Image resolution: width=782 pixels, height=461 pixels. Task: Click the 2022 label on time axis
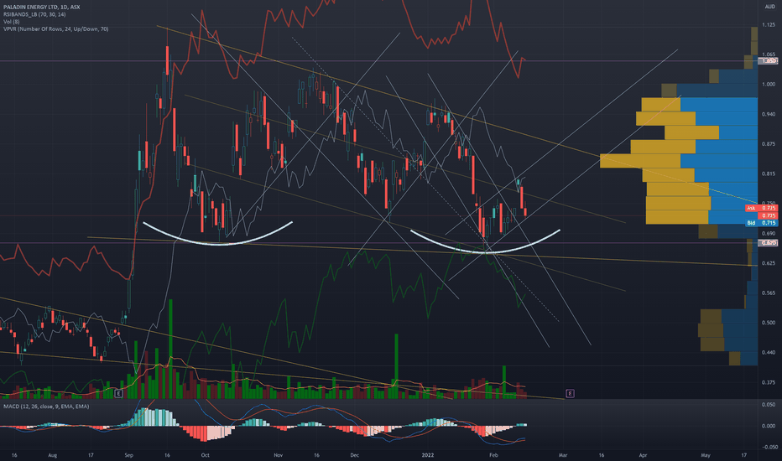[x=428, y=455]
